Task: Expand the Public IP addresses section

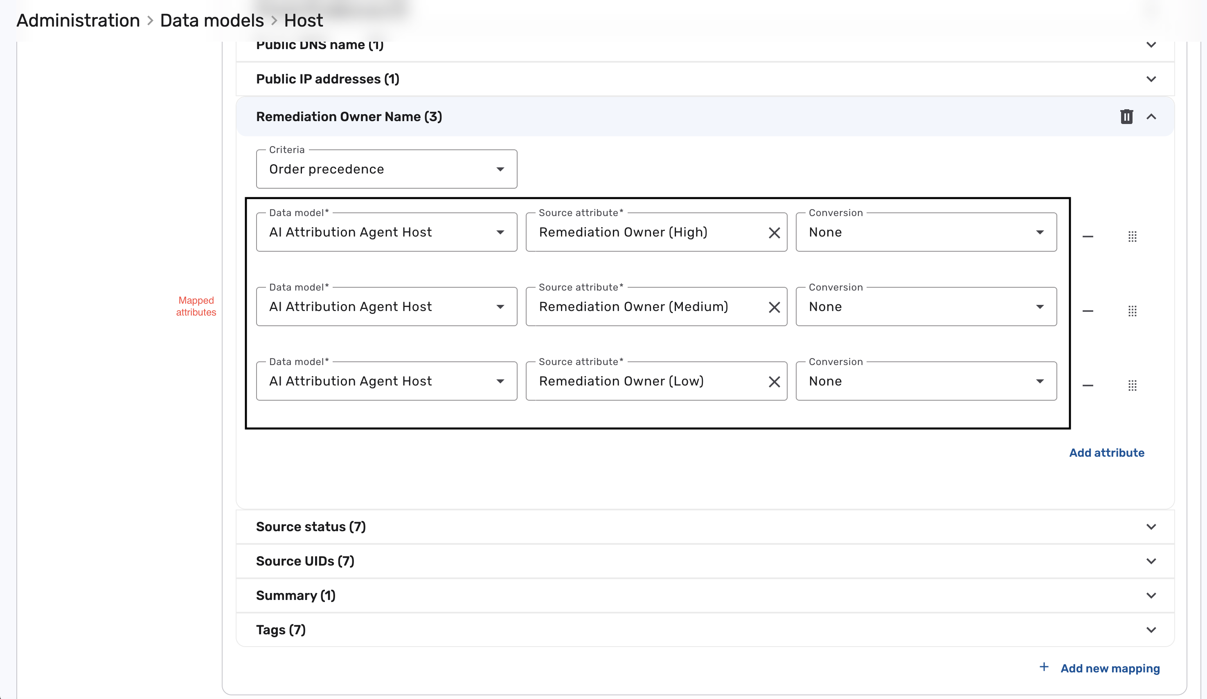Action: pos(1151,79)
